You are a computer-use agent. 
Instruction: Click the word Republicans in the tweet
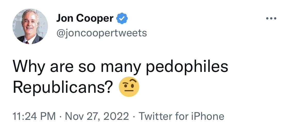click(x=63, y=87)
